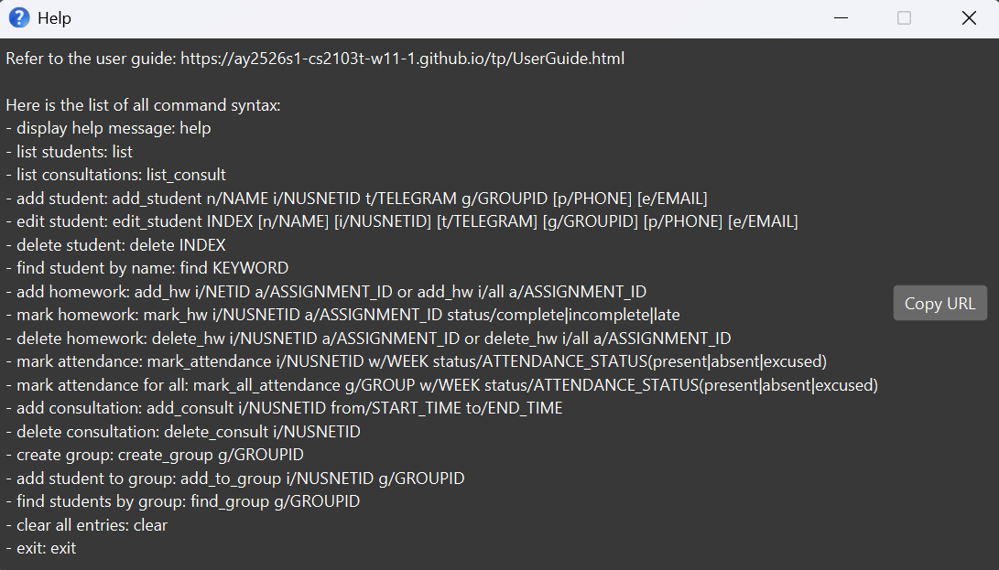Click the 'mark homework' command line
999x570 pixels.
pos(342,315)
